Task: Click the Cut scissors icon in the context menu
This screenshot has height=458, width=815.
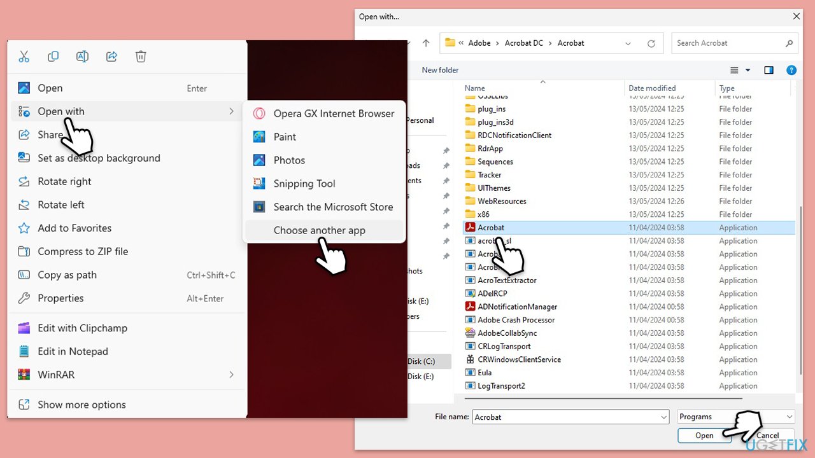Action: 24,57
